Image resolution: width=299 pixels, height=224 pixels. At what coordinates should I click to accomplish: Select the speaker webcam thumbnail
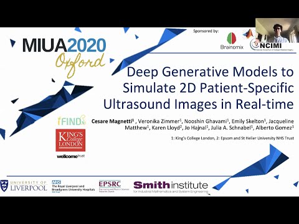click(x=277, y=30)
